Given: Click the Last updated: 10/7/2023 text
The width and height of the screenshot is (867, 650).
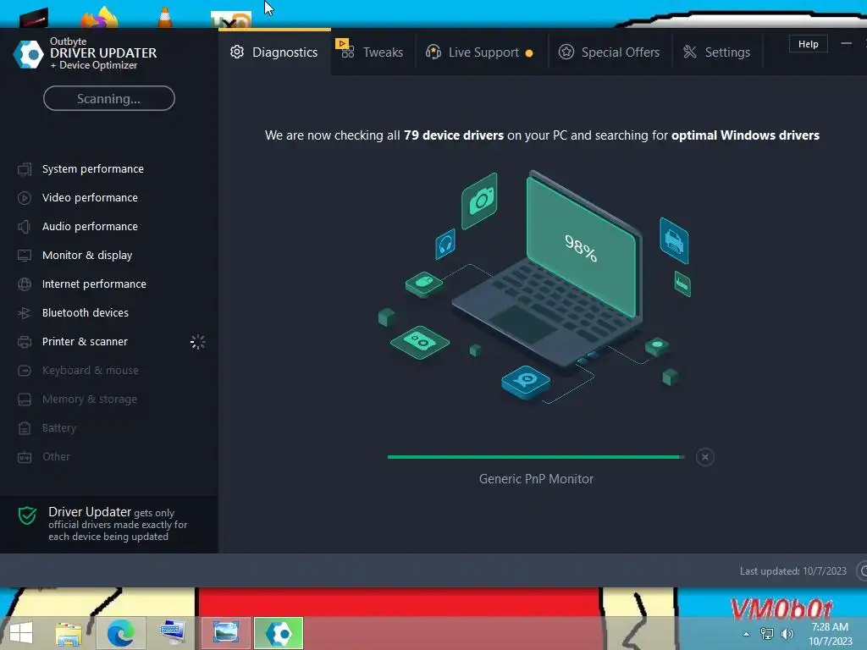Looking at the screenshot, I should pos(792,571).
